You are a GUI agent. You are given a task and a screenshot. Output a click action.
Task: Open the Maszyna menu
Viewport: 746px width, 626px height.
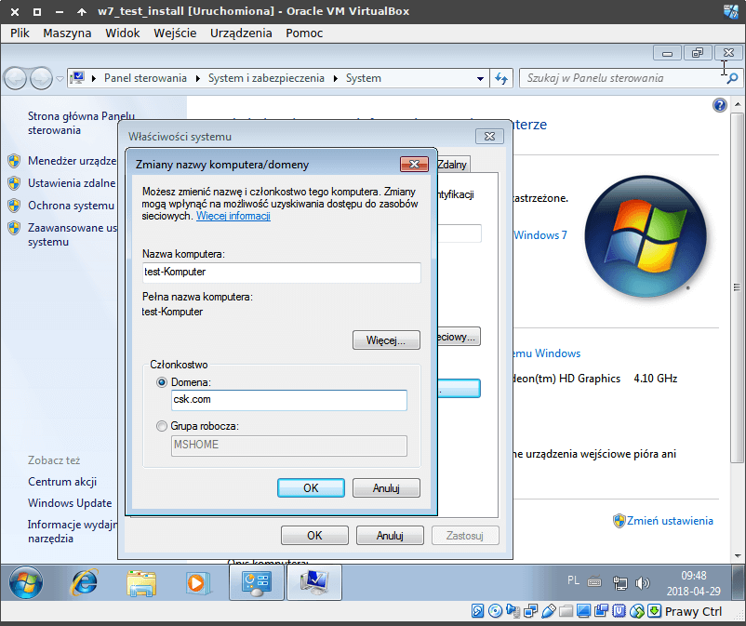coord(67,33)
